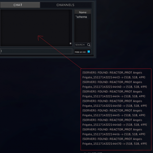
Task: Focus the SEARCH field in member list
Action: pos(81,45)
